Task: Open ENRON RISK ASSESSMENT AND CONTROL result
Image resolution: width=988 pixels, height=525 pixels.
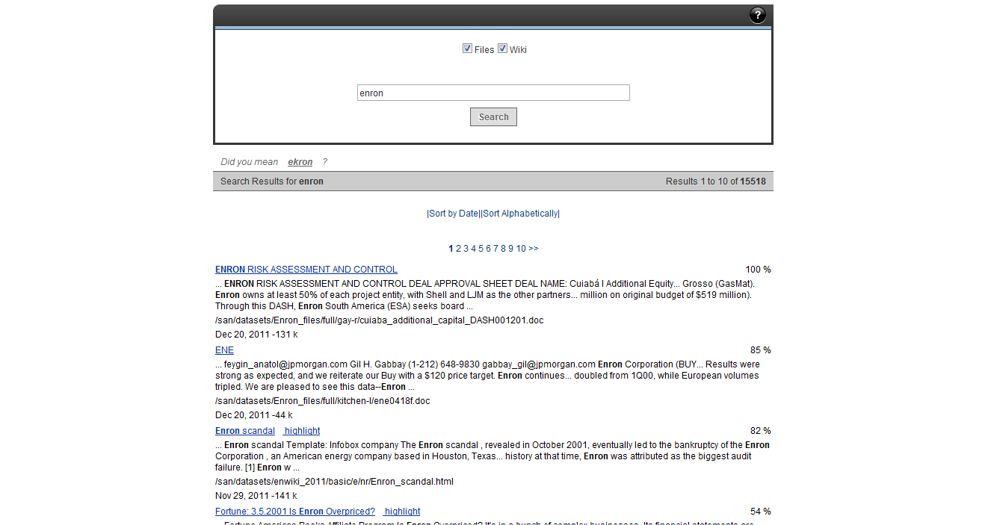Action: click(x=306, y=270)
